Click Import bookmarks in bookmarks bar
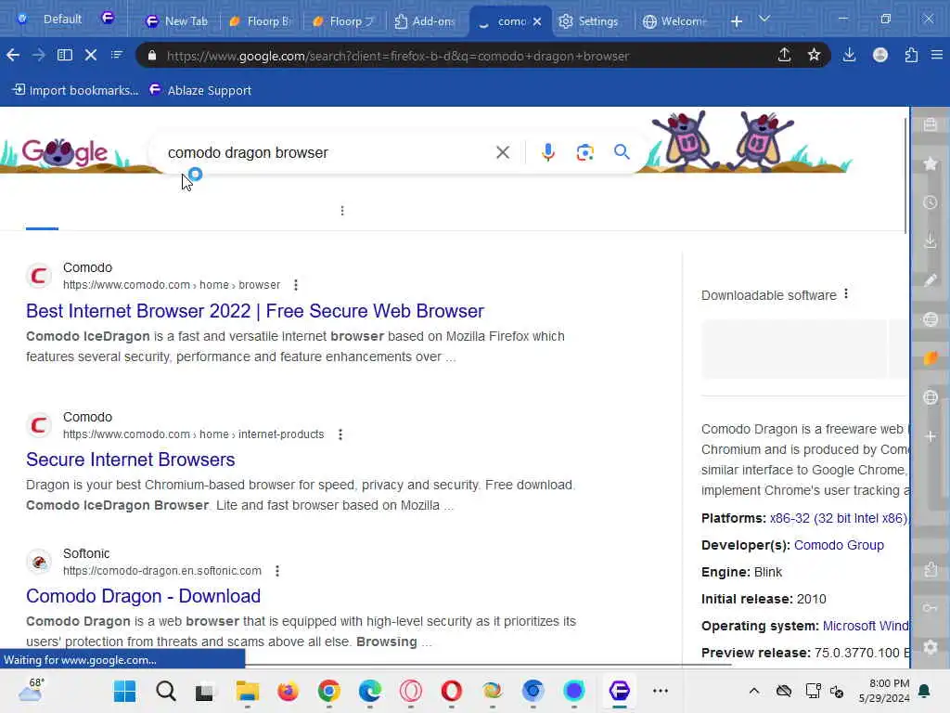This screenshot has width=950, height=713. click(x=76, y=90)
